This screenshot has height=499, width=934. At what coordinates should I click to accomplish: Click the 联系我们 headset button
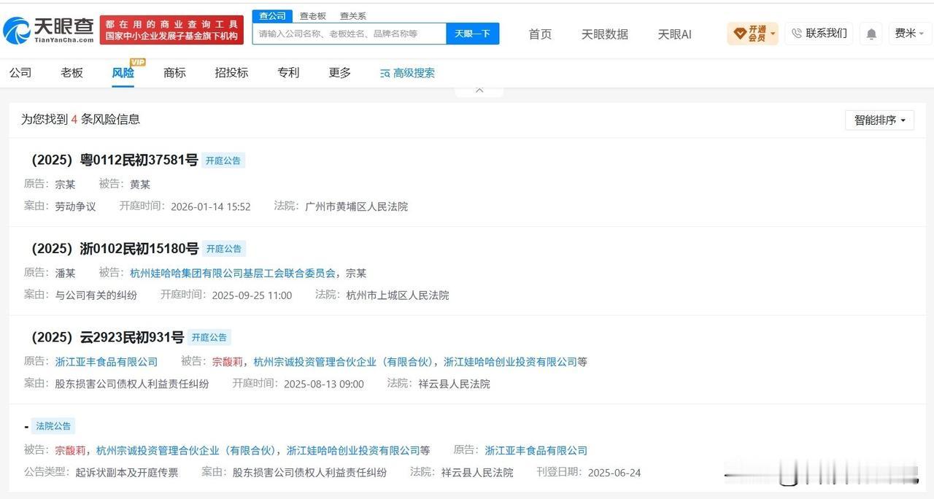[819, 33]
